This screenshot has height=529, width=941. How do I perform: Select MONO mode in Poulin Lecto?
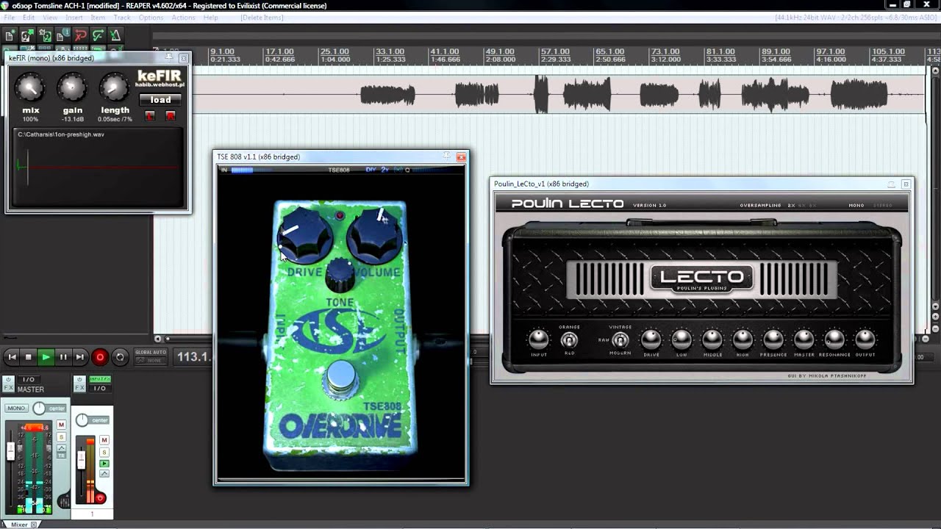pyautogui.click(x=856, y=205)
